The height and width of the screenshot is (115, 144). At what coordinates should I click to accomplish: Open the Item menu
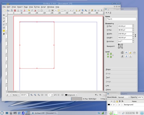[x=14, y=7]
